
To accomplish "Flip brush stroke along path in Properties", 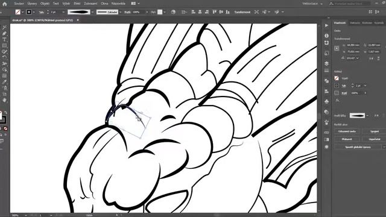I will point(376,115).
